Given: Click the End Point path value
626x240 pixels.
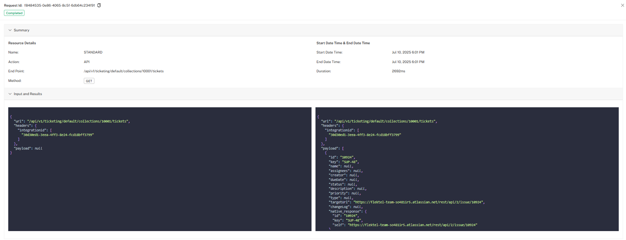Looking at the screenshot, I should click(x=123, y=71).
